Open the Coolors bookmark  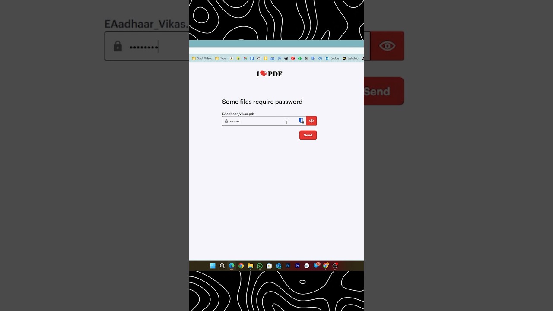(332, 58)
